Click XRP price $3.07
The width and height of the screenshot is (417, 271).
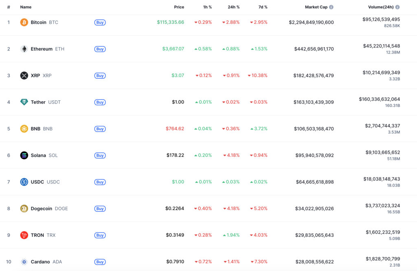pyautogui.click(x=178, y=76)
